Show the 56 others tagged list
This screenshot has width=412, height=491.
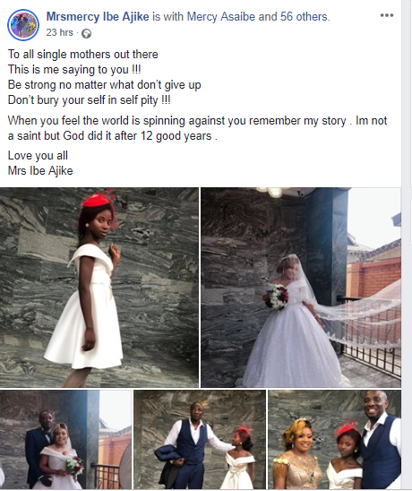click(304, 17)
